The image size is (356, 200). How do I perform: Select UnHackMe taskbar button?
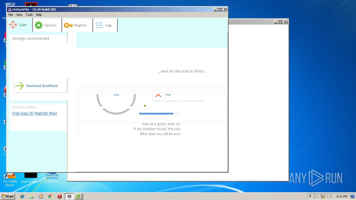tap(69, 196)
